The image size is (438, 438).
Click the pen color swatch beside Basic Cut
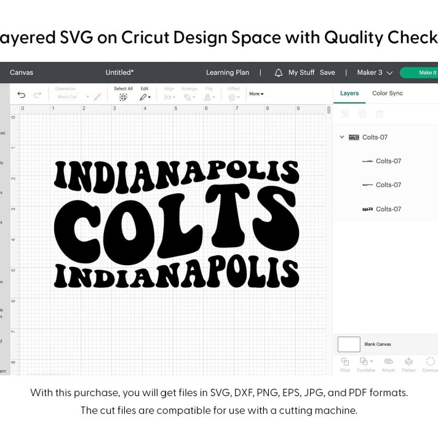[97, 97]
